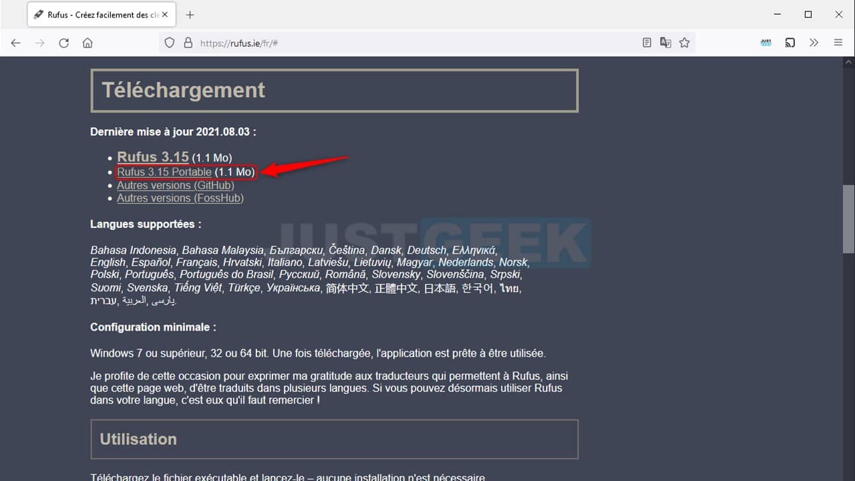Screen dimensions: 855x481
Task: Close the Rufus tab
Action: [165, 15]
